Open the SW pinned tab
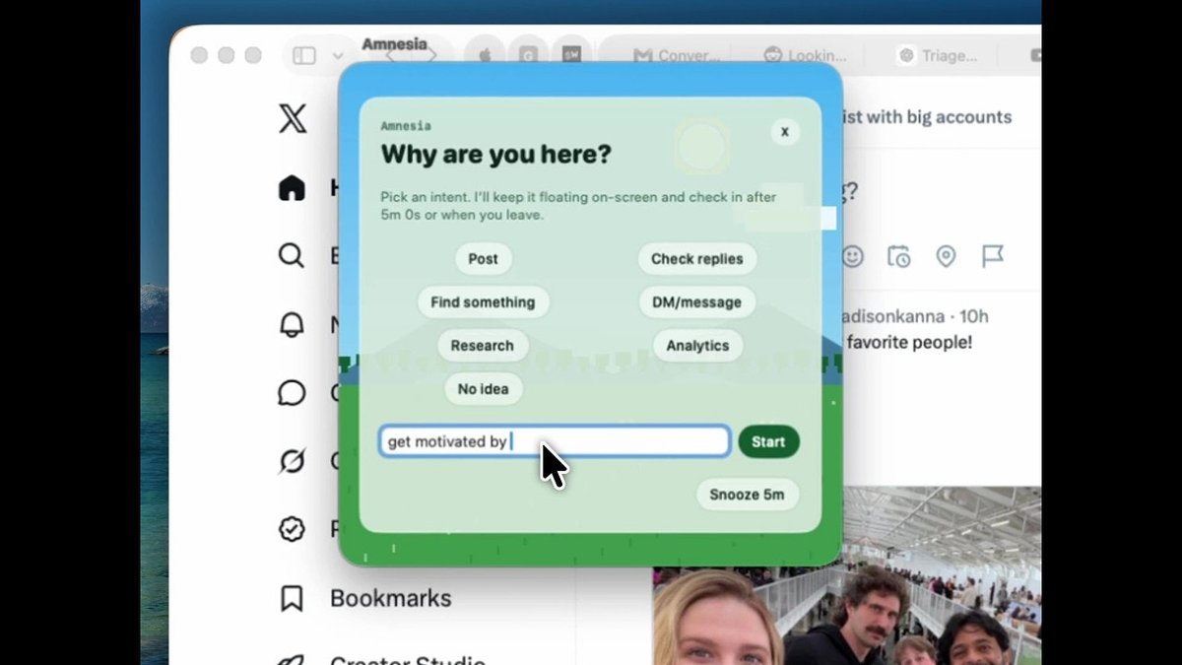This screenshot has width=1182, height=665. point(571,56)
